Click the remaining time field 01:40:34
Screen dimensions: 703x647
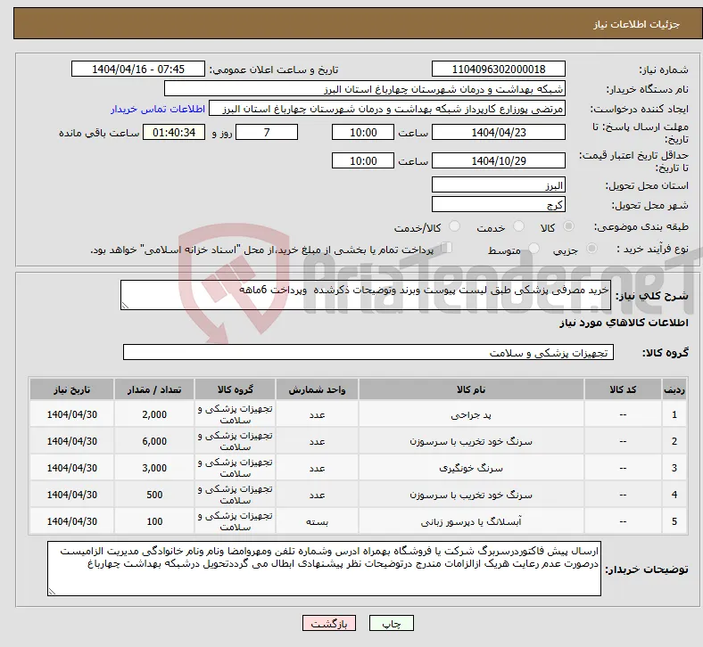(174, 132)
